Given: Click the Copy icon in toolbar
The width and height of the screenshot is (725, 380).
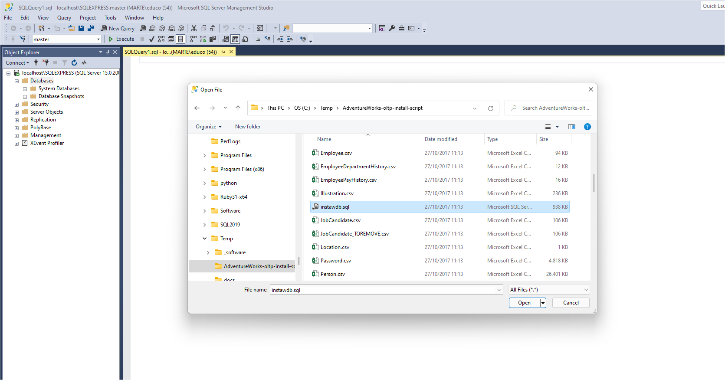Looking at the screenshot, I should coord(203,28).
